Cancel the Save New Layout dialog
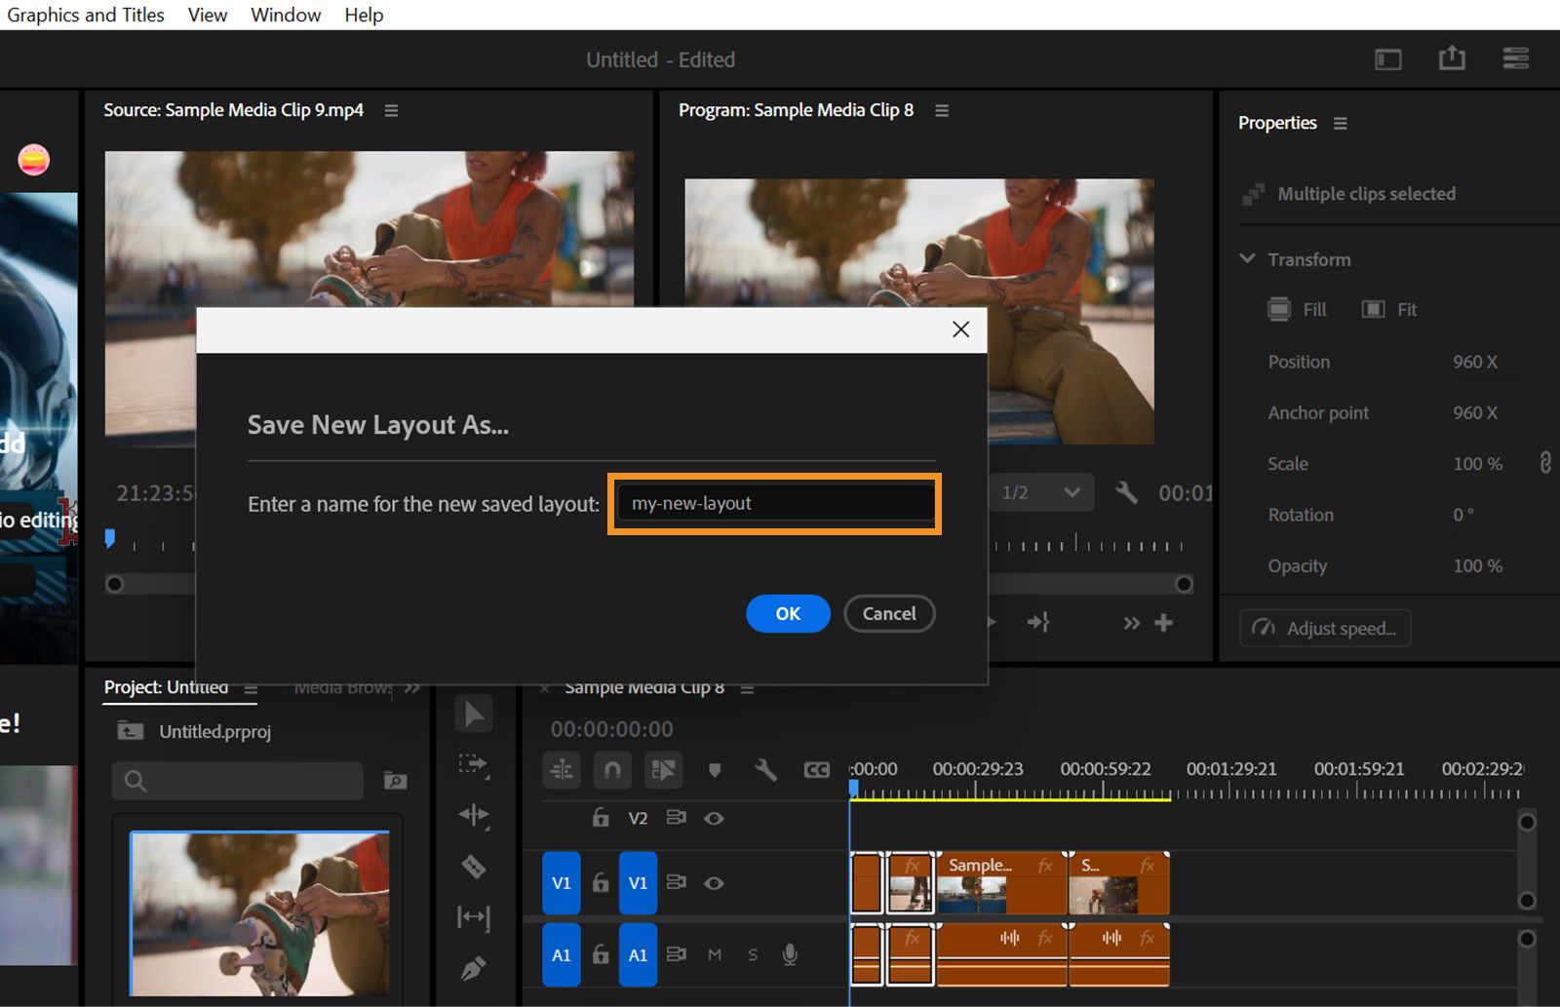Image resolution: width=1560 pixels, height=1007 pixels. pyautogui.click(x=889, y=613)
